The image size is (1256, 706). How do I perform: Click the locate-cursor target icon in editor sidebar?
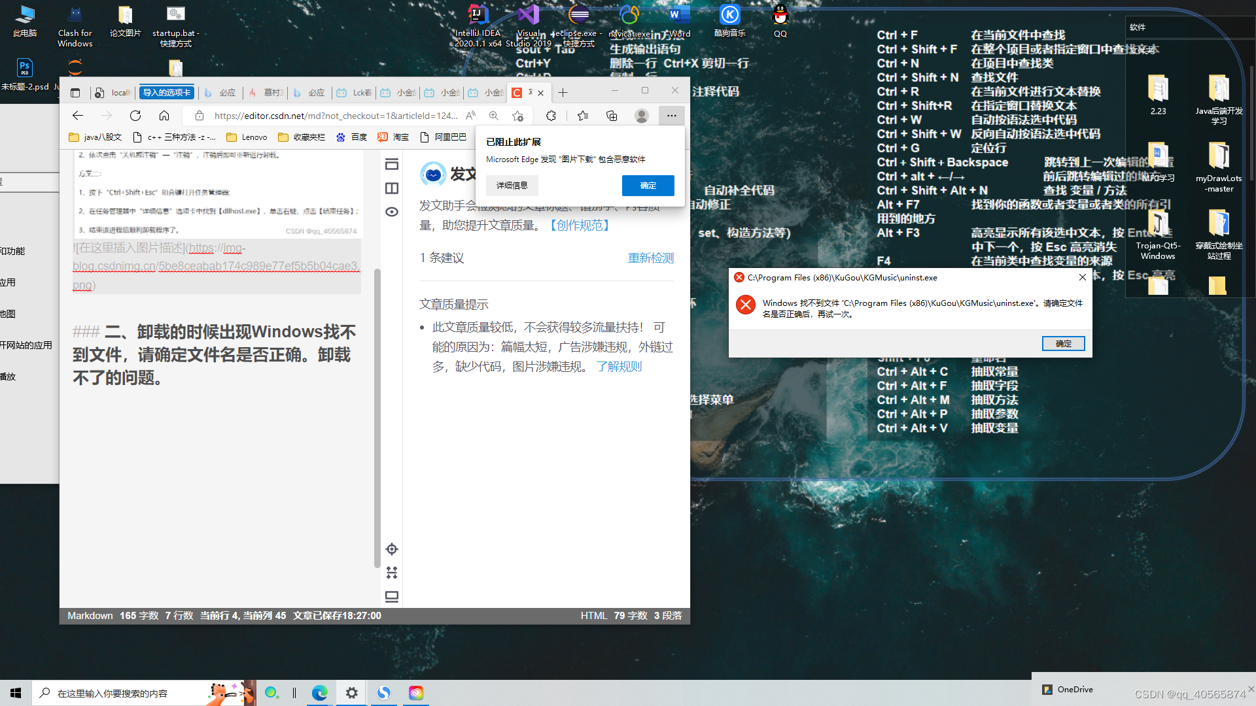tap(392, 549)
